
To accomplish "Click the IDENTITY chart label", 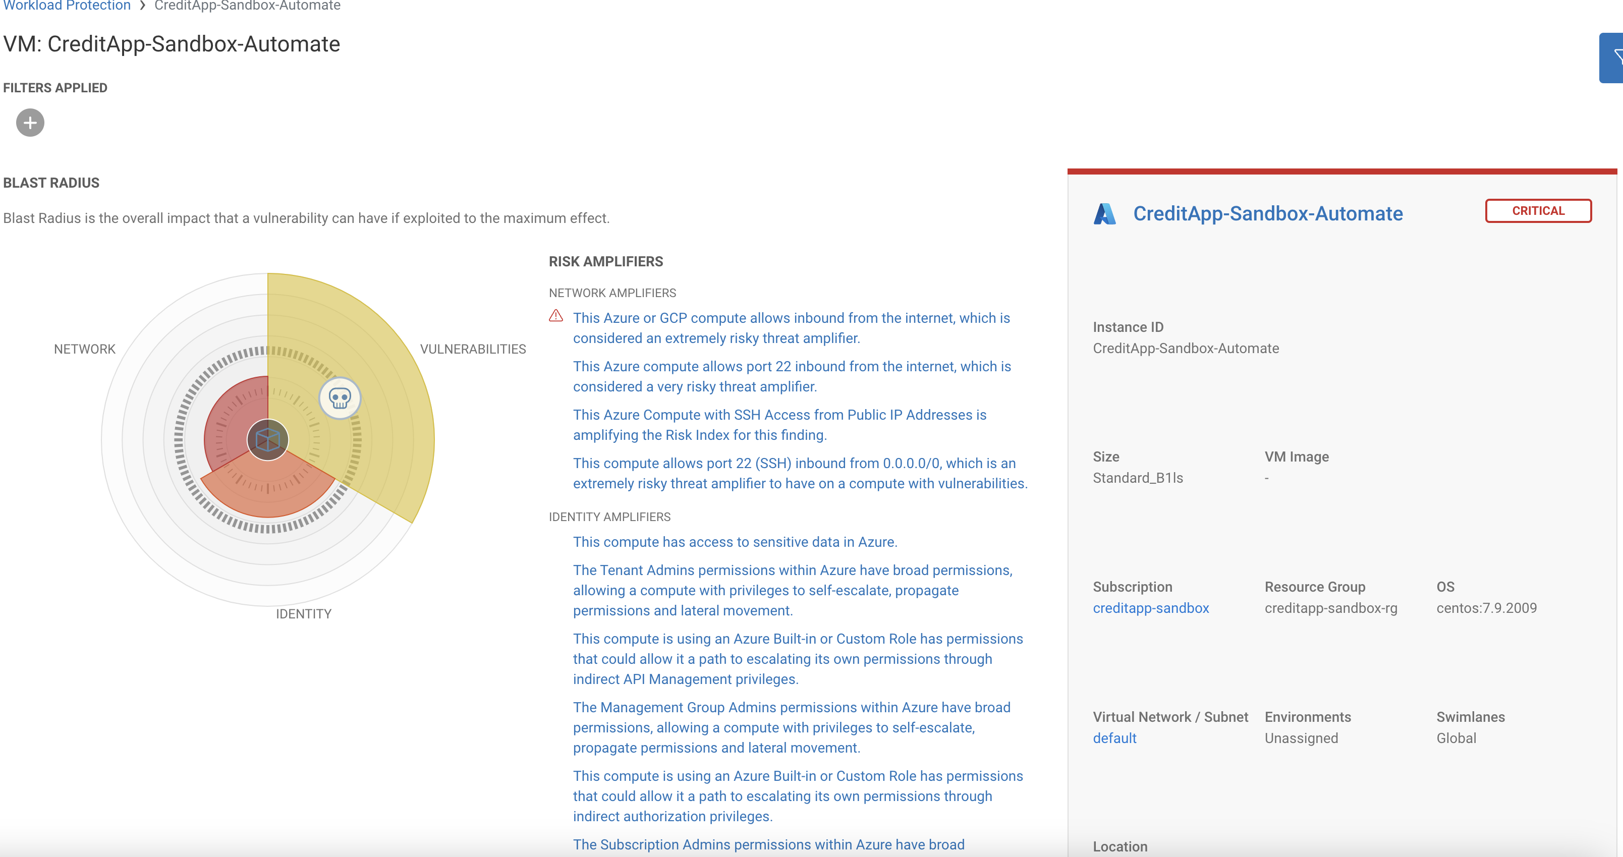I will point(303,614).
